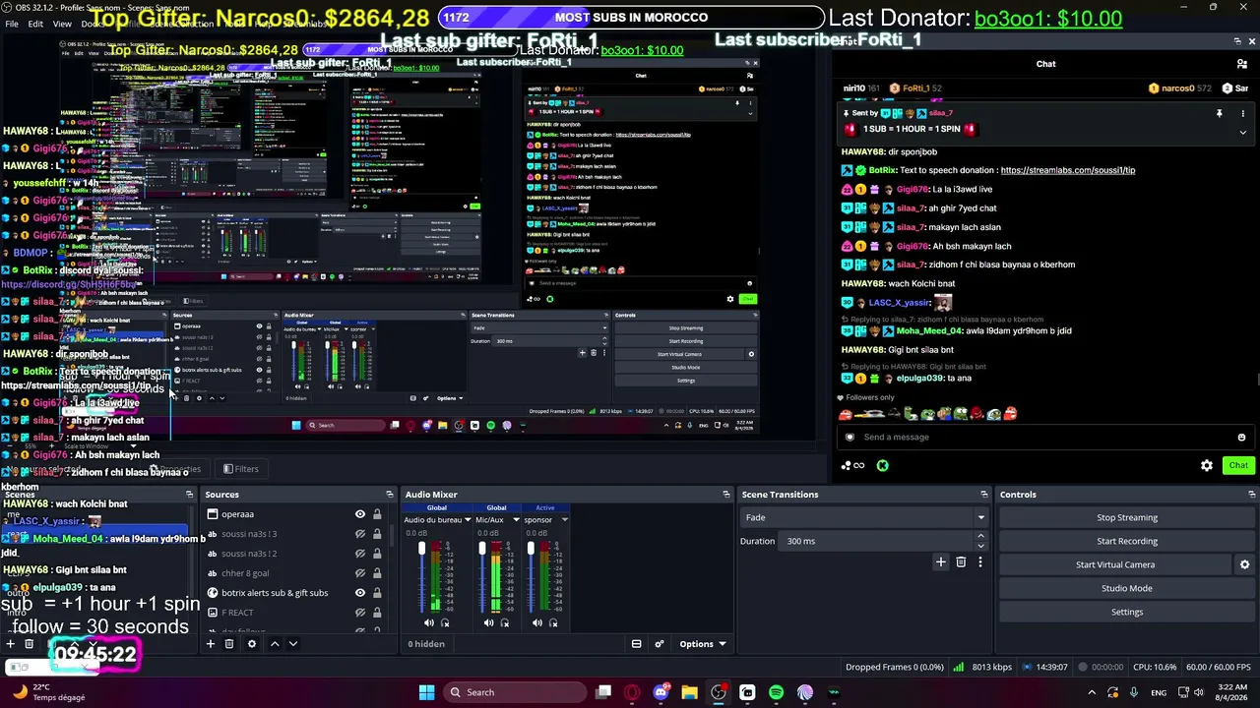The height and width of the screenshot is (708, 1260).
Task: Click the Start Recording button
Action: point(1127,541)
